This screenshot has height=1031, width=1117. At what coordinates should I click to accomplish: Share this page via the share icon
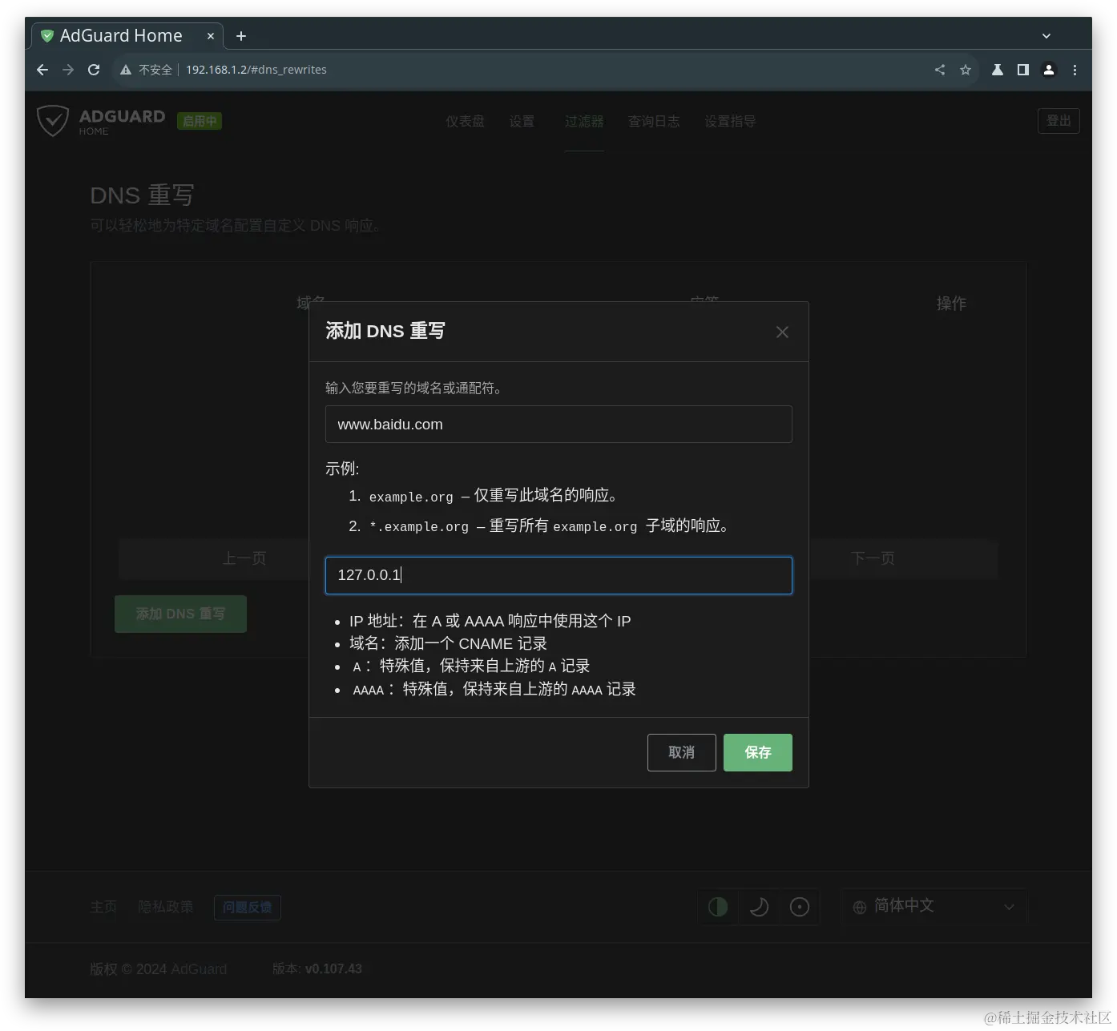click(x=940, y=70)
